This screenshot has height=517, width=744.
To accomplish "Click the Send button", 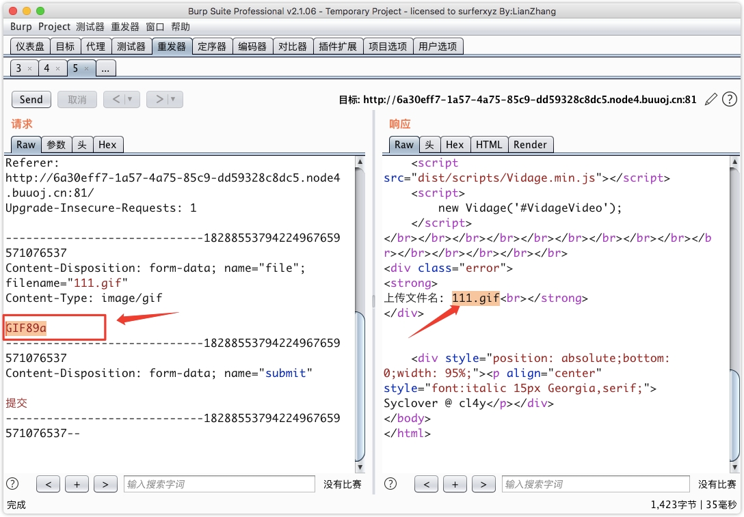I will tap(31, 100).
